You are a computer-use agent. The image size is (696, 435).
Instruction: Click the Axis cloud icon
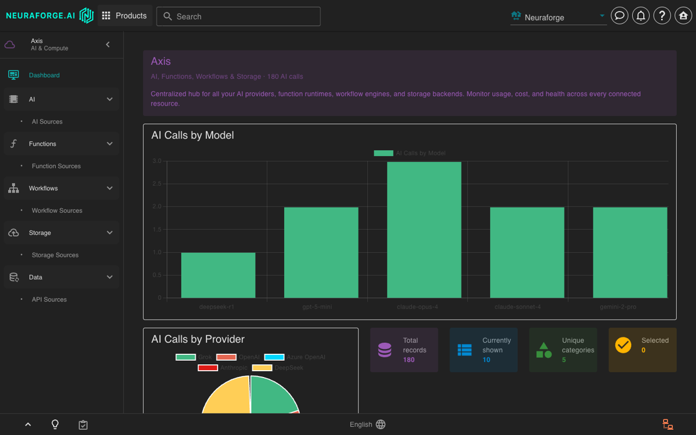tap(10, 45)
